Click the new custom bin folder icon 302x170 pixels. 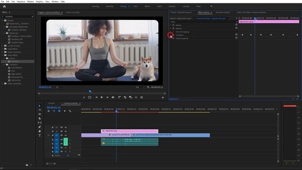click(27, 165)
